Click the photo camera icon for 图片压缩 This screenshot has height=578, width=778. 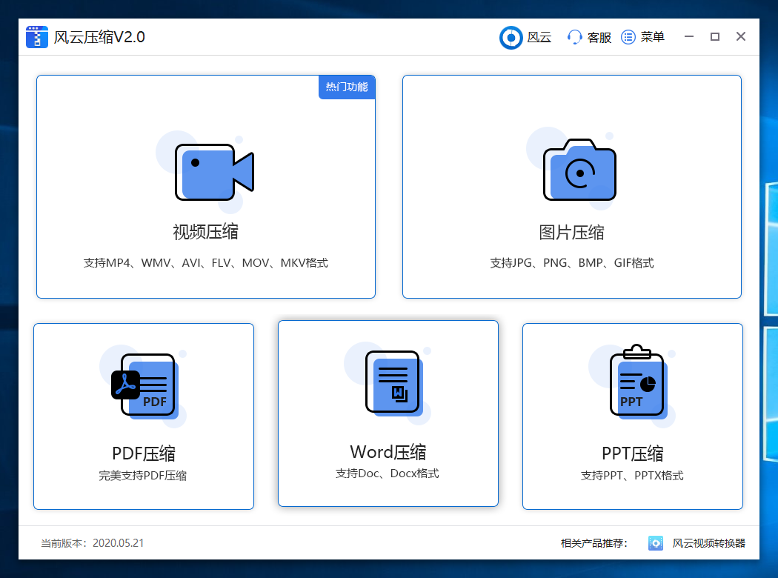click(x=579, y=170)
